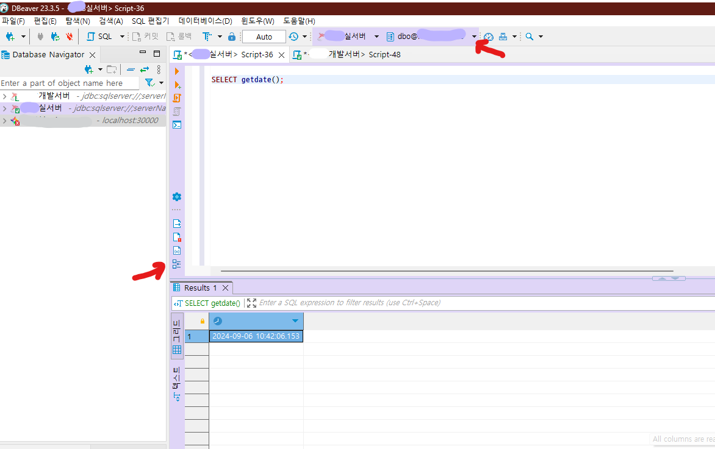Open the Dashboard gauge icon
The width and height of the screenshot is (715, 449).
(489, 37)
